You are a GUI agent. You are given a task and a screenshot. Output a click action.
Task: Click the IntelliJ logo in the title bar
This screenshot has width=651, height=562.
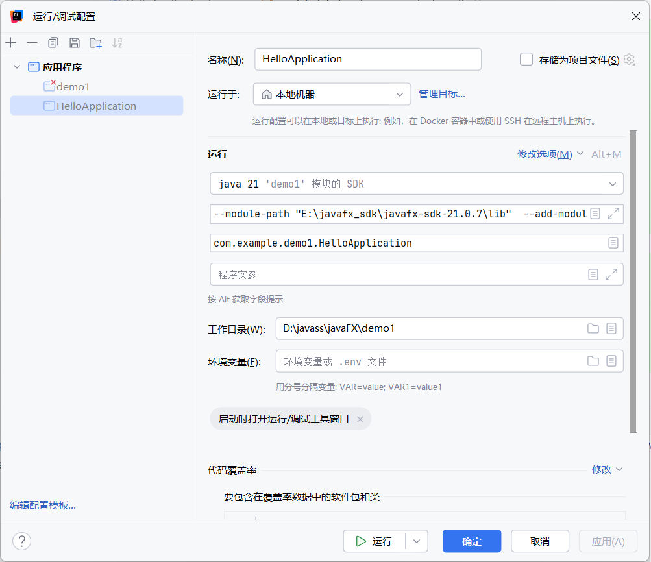[x=17, y=16]
